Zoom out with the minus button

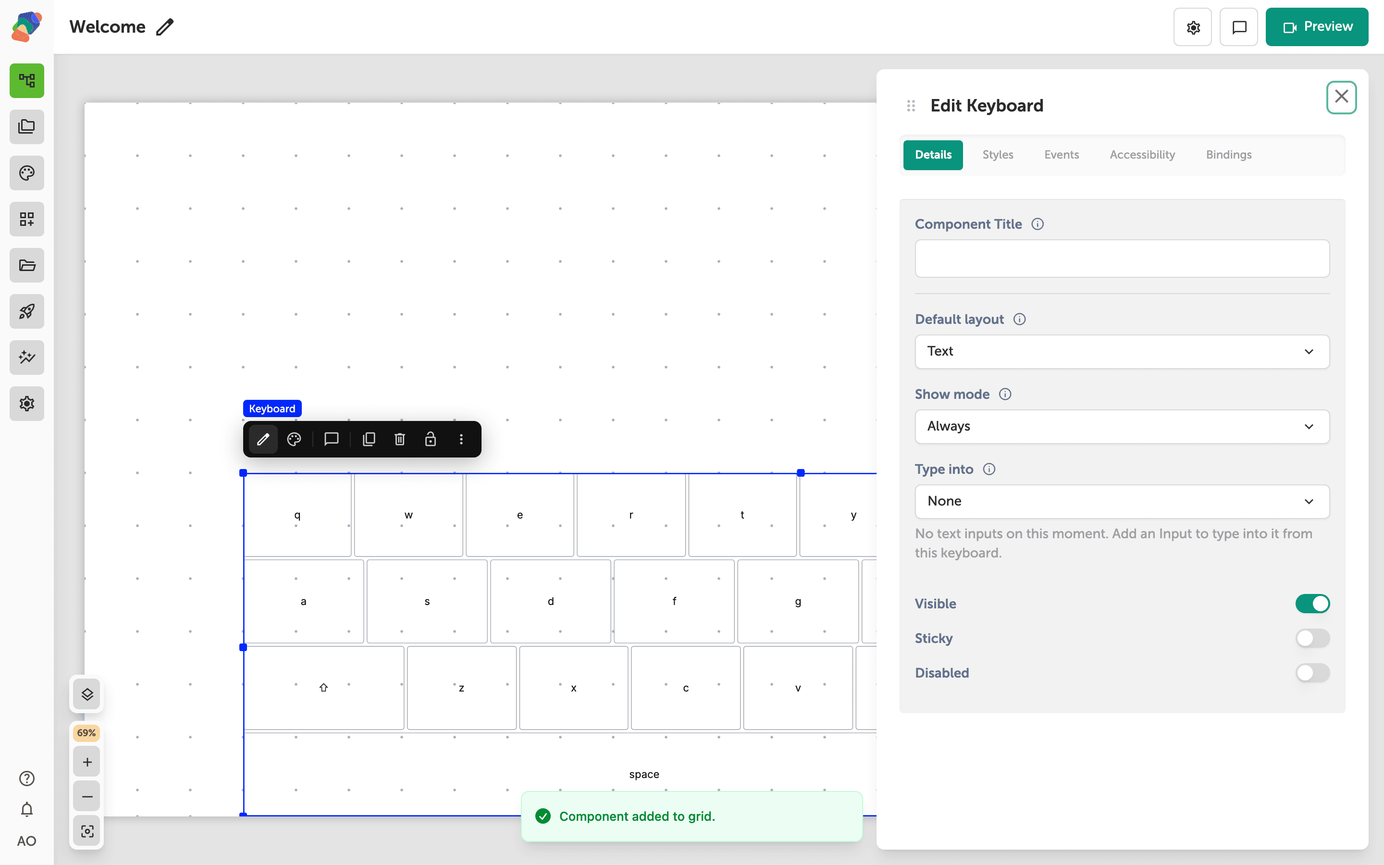coord(87,796)
